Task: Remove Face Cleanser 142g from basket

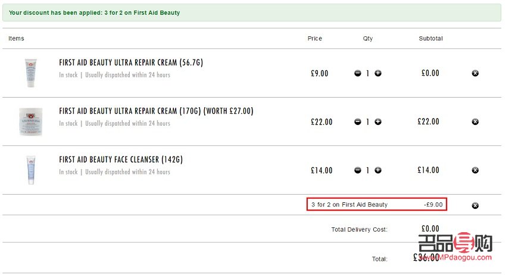Action: 475,171
